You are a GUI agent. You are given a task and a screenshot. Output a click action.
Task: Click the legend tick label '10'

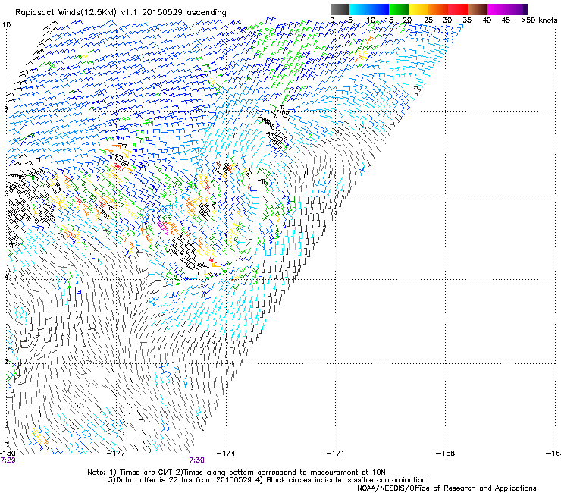[371, 20]
